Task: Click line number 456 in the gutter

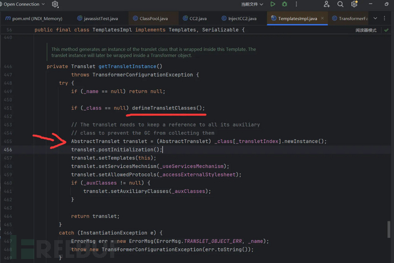Action: click(7, 149)
